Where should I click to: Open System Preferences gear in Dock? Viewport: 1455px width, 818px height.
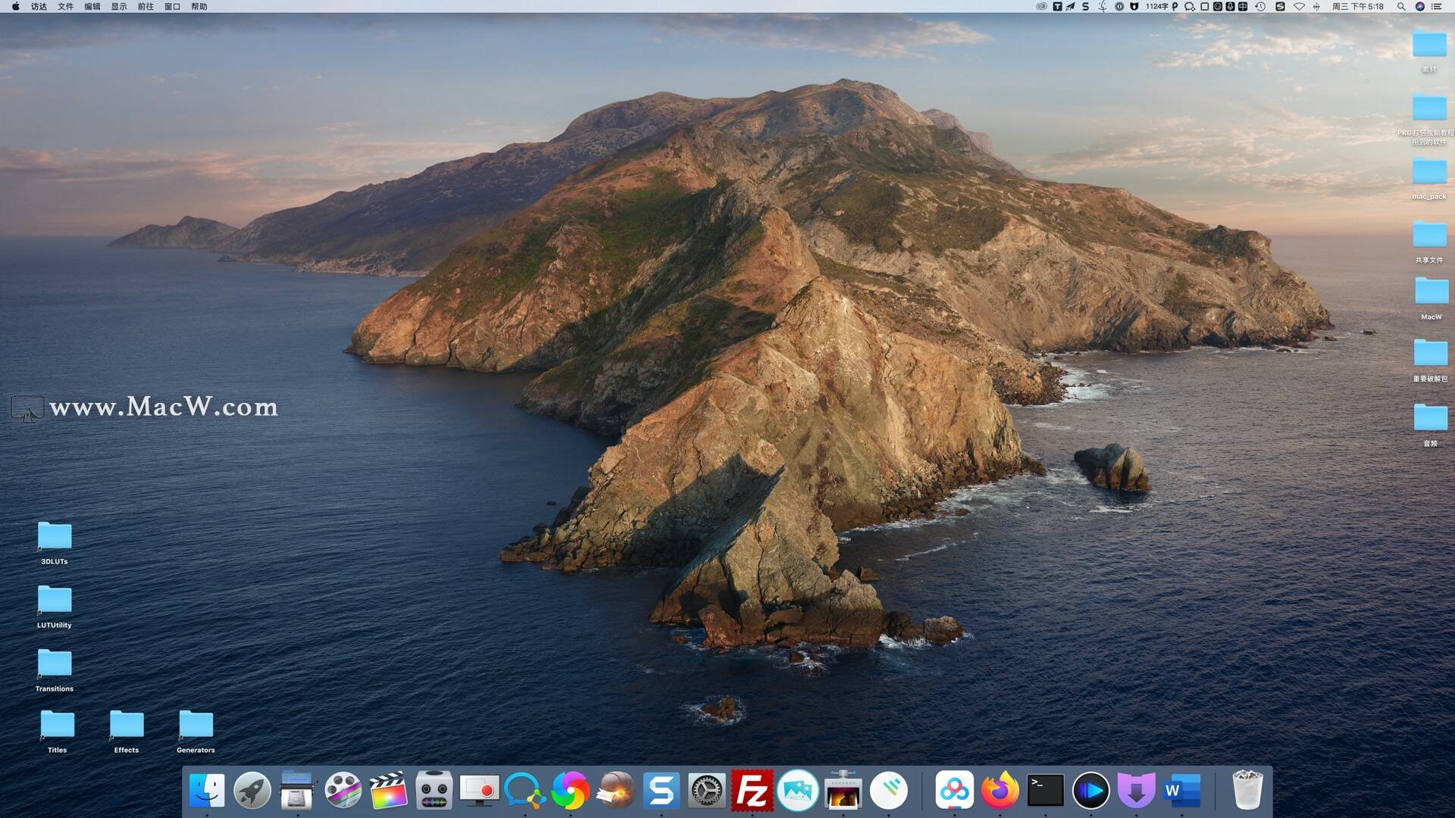point(706,791)
